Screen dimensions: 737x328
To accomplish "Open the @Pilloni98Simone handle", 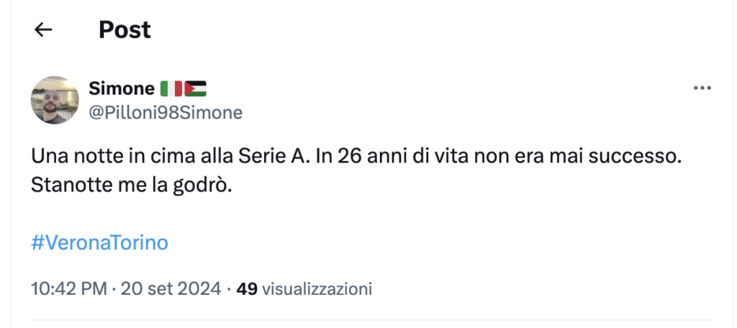I will tap(165, 112).
